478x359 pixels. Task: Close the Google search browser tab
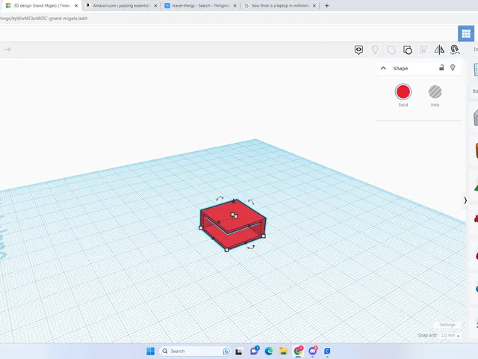[314, 5]
